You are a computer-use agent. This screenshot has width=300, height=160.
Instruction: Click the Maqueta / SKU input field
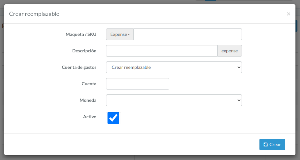pyautogui.click(x=187, y=34)
